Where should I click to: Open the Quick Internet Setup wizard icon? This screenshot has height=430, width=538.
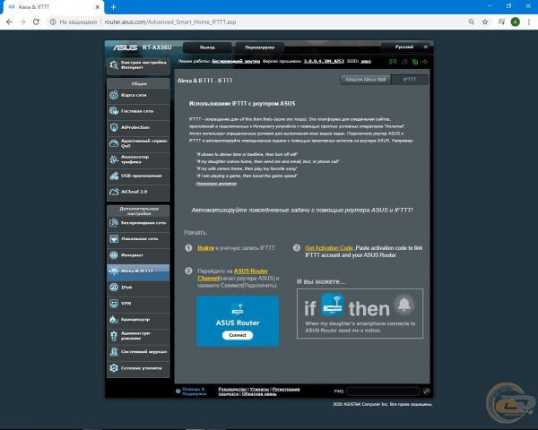tap(114, 64)
